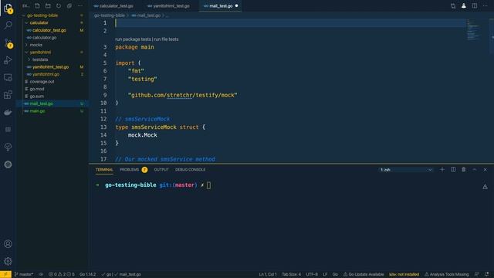Image resolution: width=494 pixels, height=278 pixels.
Task: Open editor More Actions ellipsis
Action: 486,5
